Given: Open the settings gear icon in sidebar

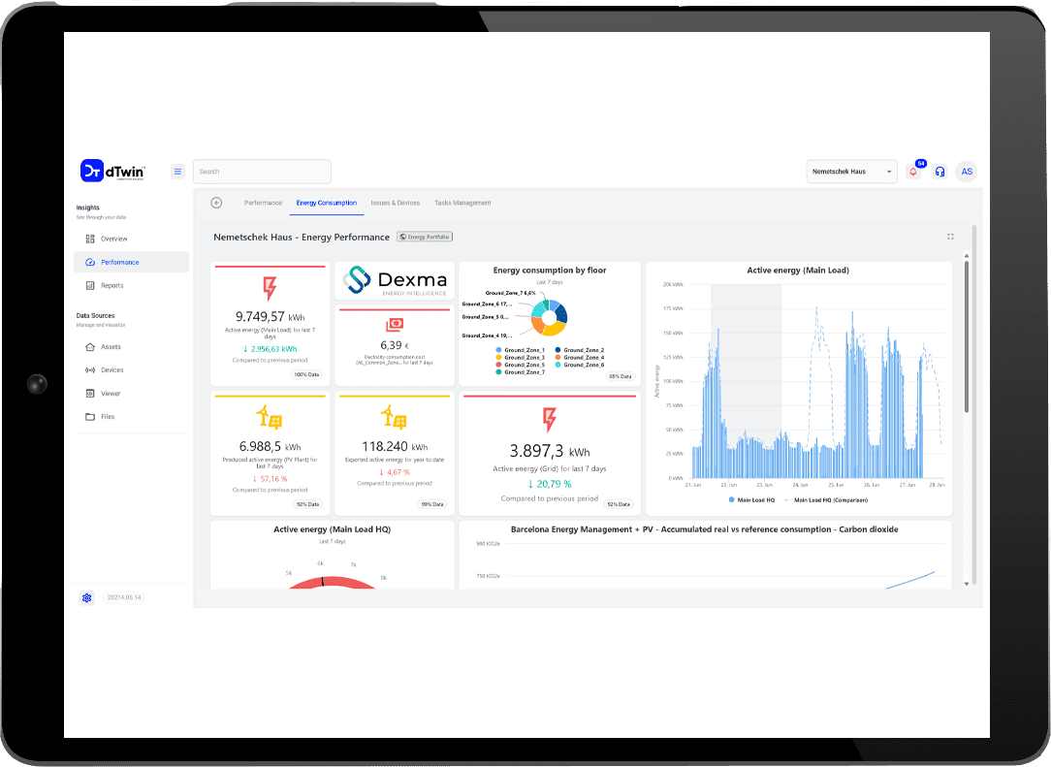Looking at the screenshot, I should pyautogui.click(x=87, y=598).
